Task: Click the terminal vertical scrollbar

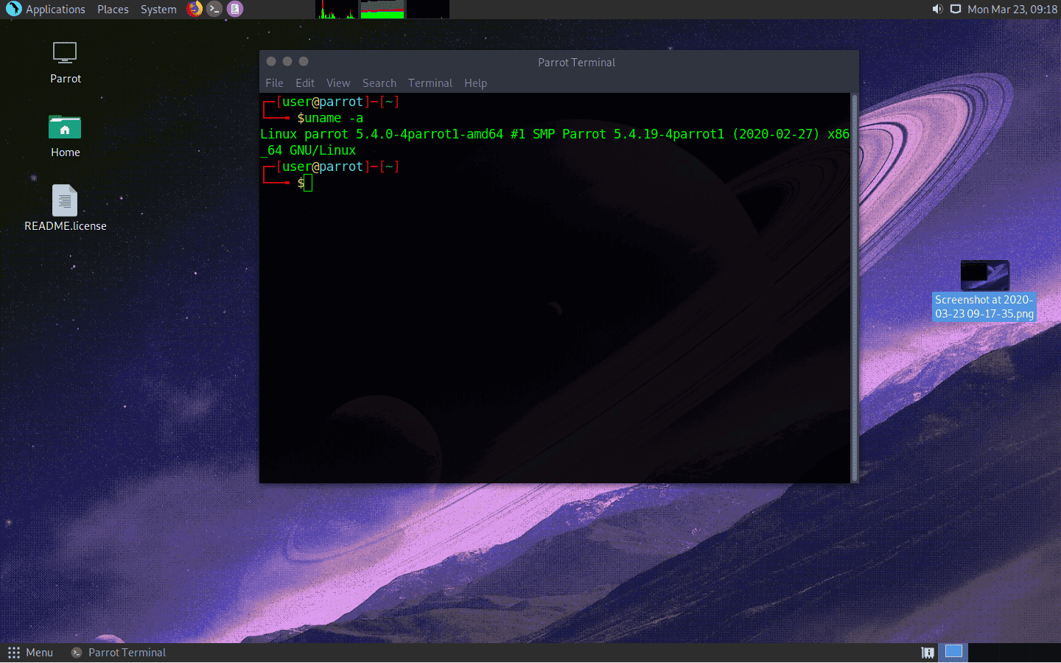Action: click(x=855, y=287)
